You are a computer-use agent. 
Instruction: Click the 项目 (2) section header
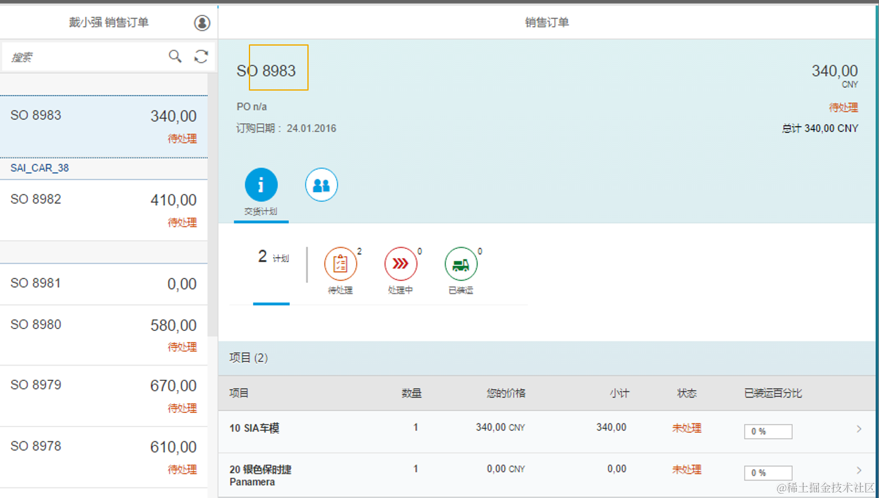click(249, 358)
